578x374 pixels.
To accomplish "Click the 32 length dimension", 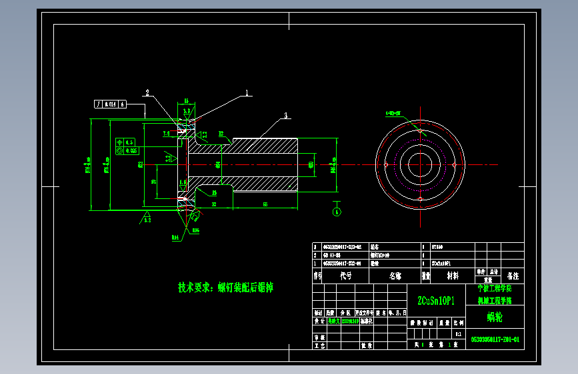I will click(x=214, y=204).
